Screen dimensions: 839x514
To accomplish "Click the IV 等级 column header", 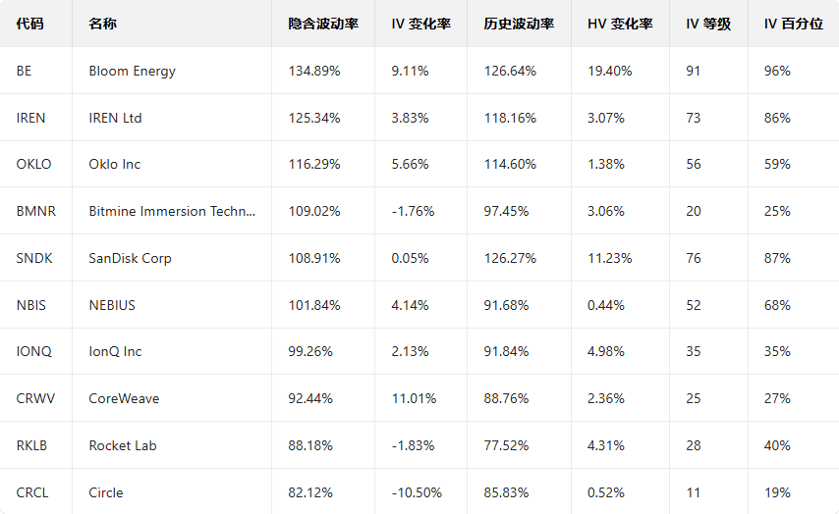I will [708, 24].
